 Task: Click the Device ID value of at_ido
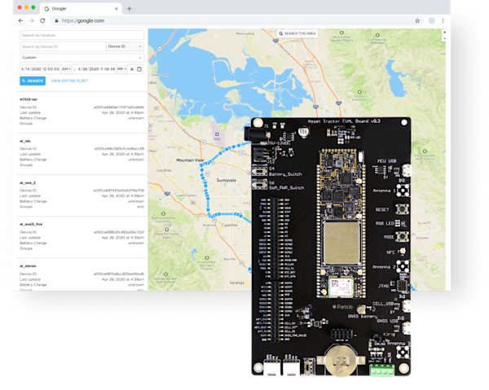click(x=119, y=148)
